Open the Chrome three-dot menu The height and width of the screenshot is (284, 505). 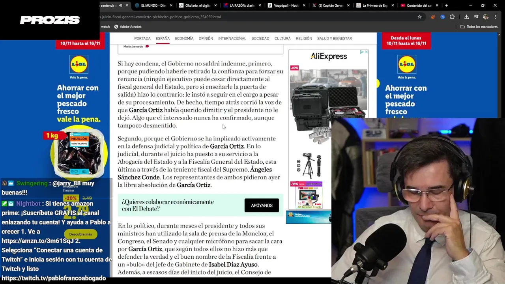click(495, 17)
